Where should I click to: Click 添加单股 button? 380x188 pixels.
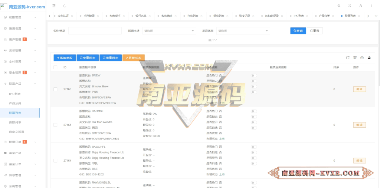[65, 58]
